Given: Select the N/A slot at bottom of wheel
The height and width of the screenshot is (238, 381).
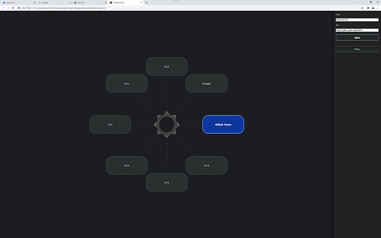Looking at the screenshot, I should 167,183.
